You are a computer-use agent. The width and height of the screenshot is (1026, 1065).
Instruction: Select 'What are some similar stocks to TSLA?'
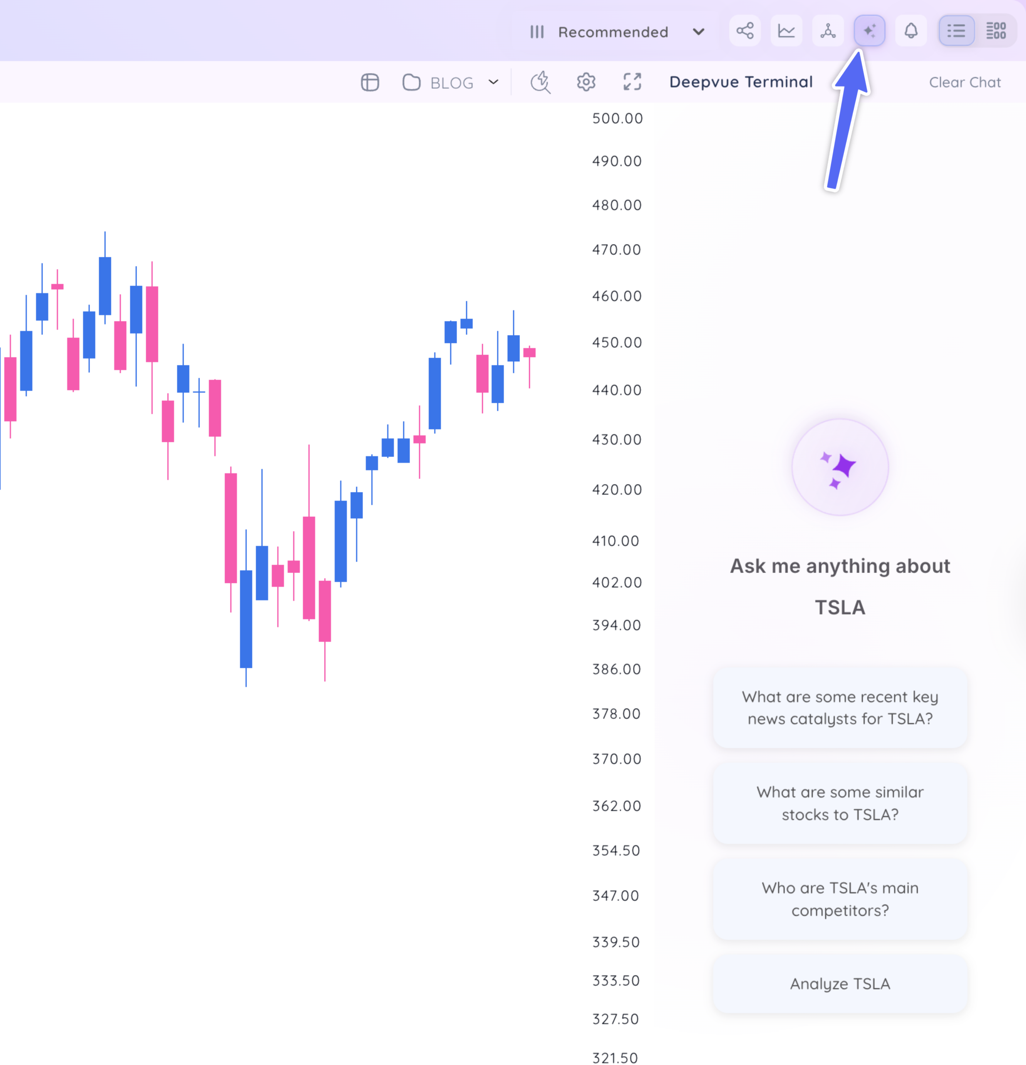point(840,803)
